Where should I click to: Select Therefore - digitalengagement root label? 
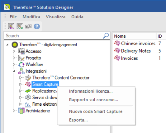[x=48, y=45]
